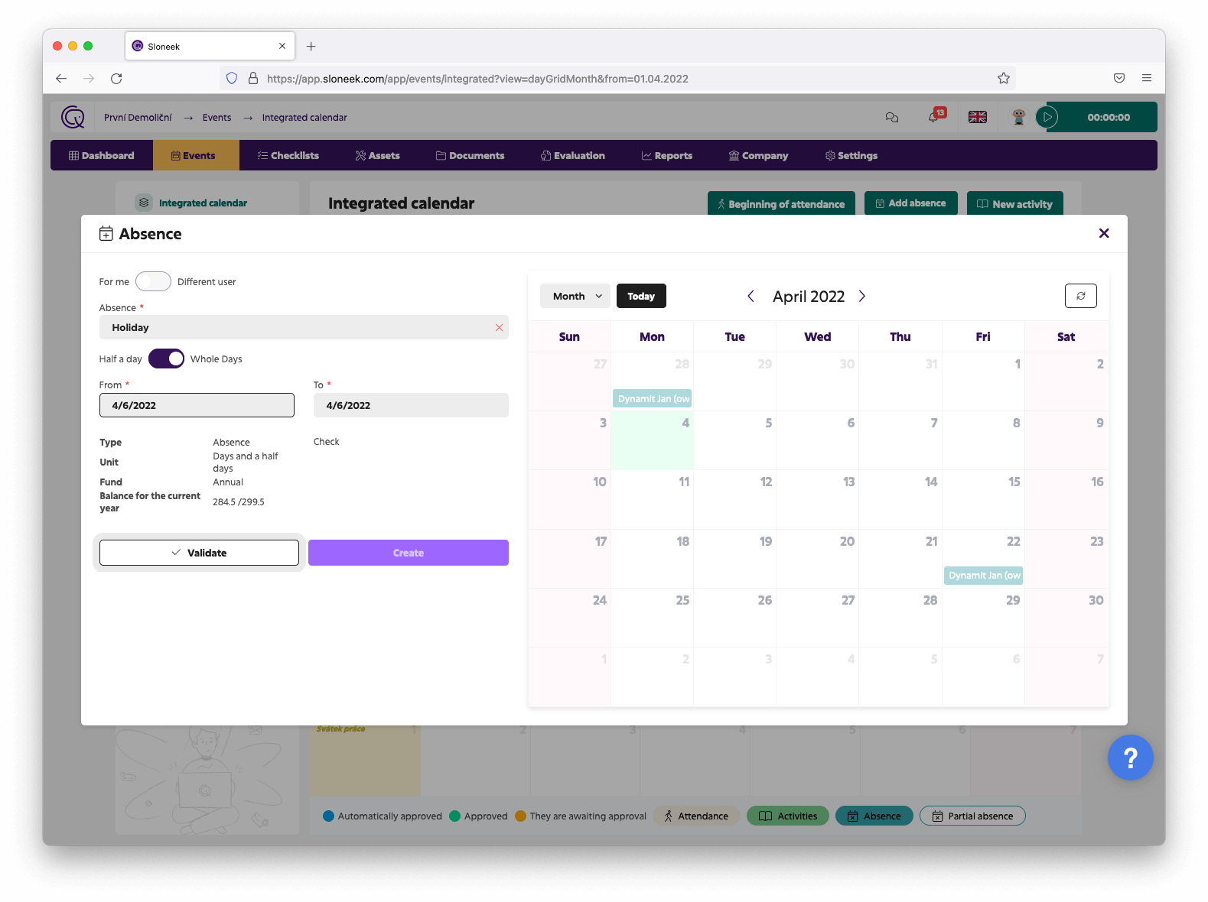Click the Add absence button
The height and width of the screenshot is (902, 1208).
point(911,203)
